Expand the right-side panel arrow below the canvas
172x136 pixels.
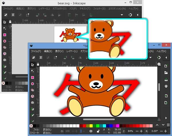166,118
